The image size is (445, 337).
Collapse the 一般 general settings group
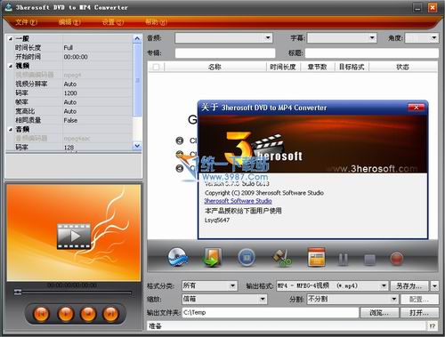[x=11, y=38]
